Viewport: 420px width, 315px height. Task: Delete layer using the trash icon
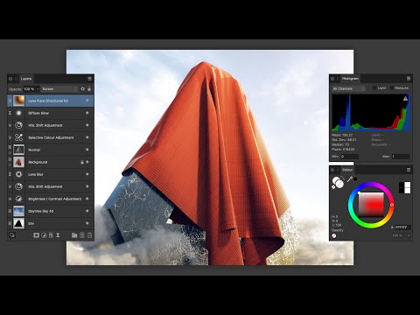[89, 234]
